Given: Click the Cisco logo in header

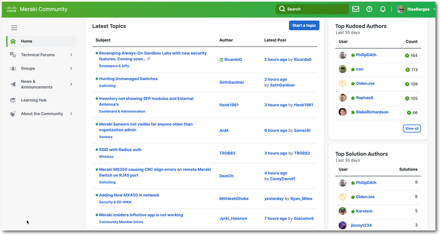Looking at the screenshot, I should coord(11,9).
